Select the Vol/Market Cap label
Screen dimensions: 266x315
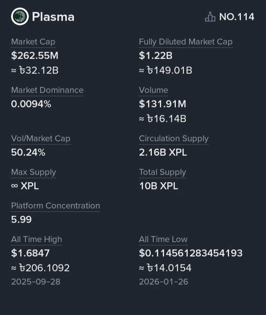41,139
